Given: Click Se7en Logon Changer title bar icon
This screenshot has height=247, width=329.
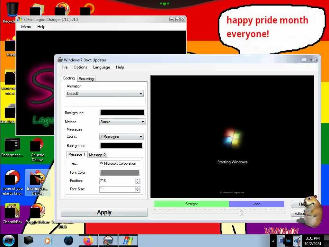Looking at the screenshot, I should pyautogui.click(x=20, y=19).
